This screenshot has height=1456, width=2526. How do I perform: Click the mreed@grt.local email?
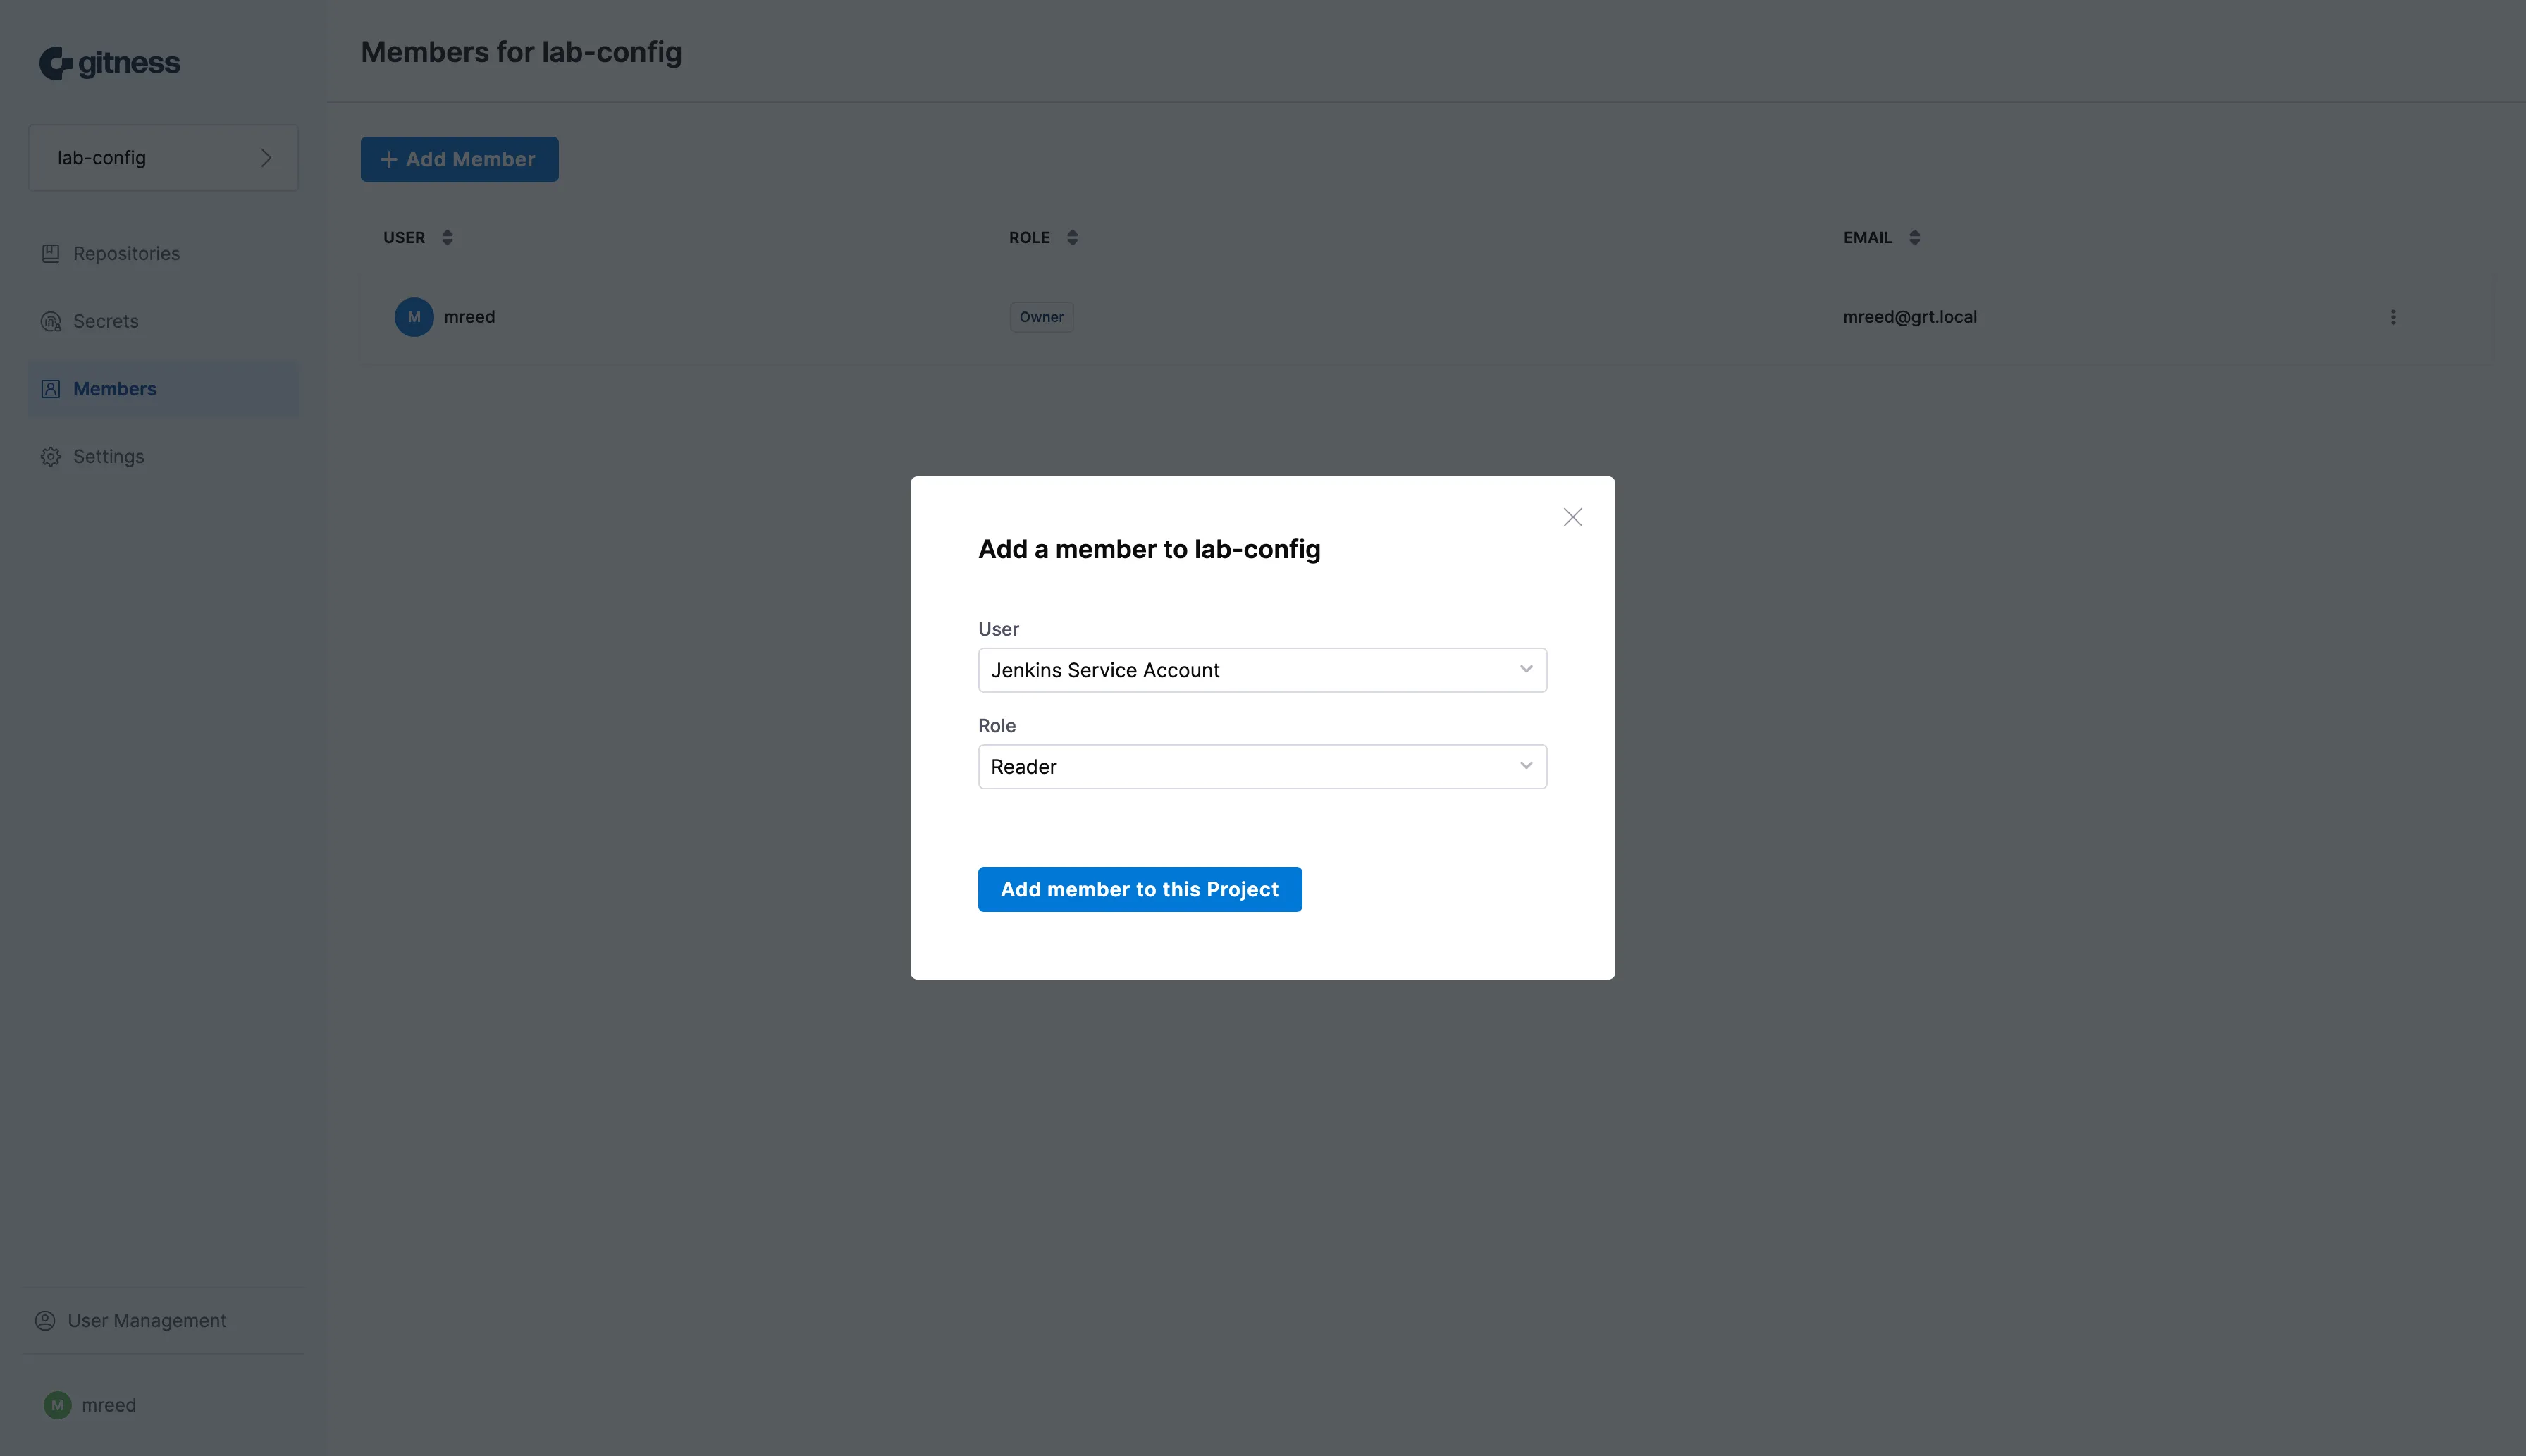click(x=1910, y=317)
